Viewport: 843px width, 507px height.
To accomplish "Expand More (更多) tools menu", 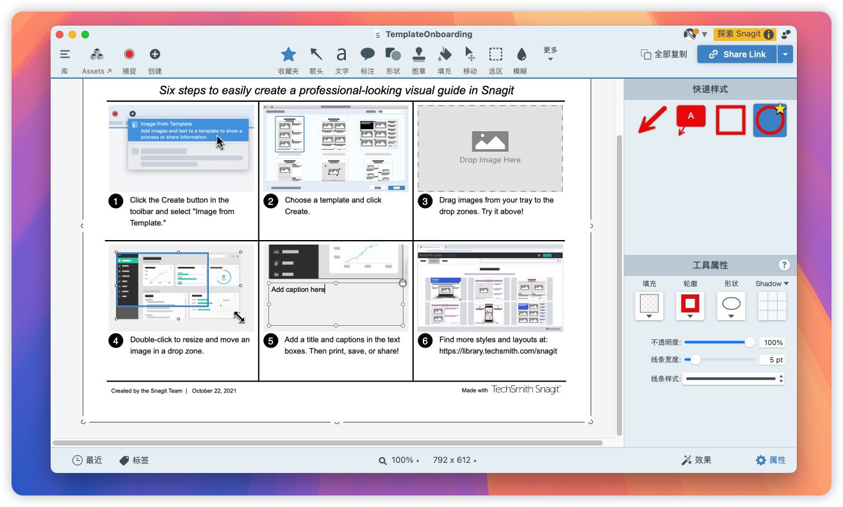I will click(550, 54).
